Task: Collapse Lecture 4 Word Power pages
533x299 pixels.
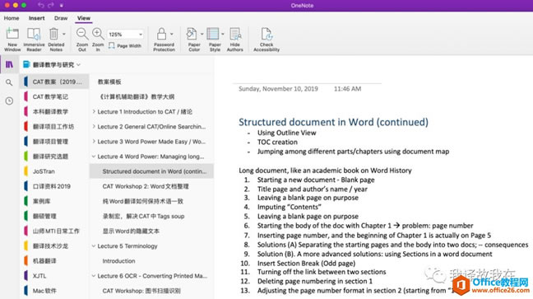Action: pyautogui.click(x=94, y=157)
